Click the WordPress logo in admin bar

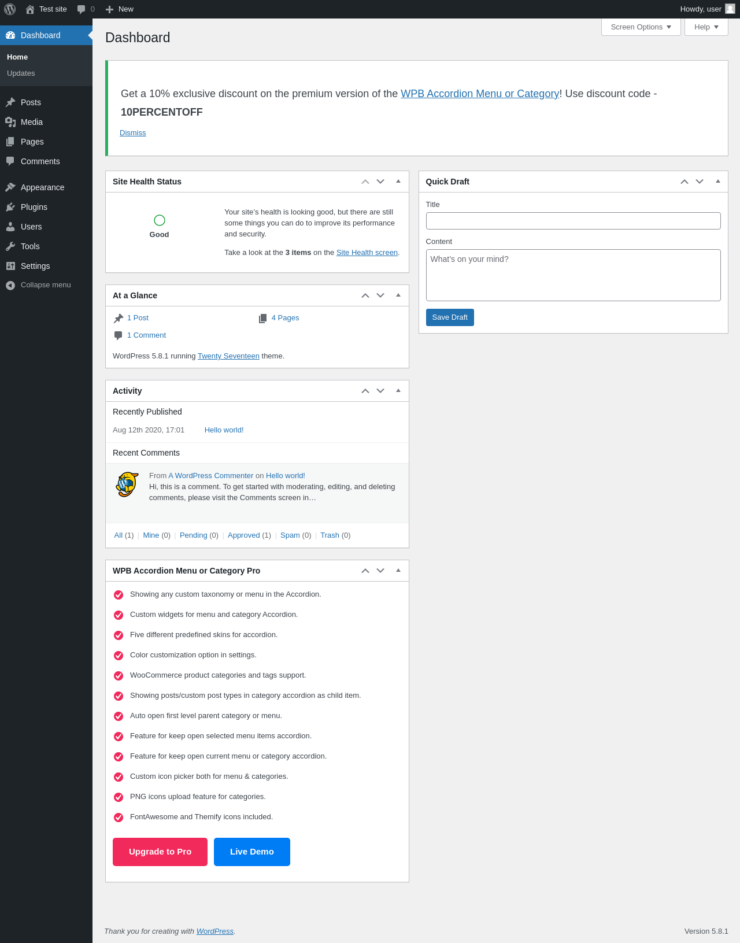click(x=10, y=9)
